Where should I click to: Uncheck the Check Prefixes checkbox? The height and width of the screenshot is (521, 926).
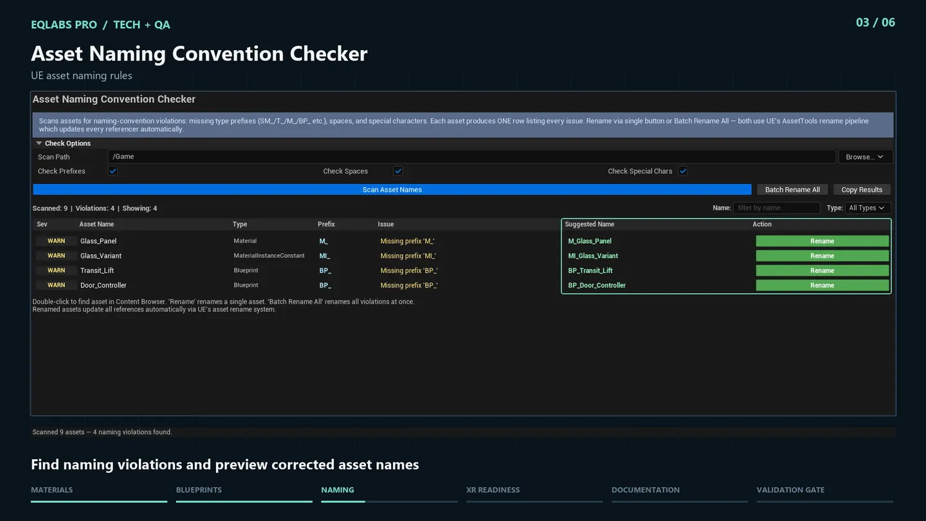coord(113,171)
